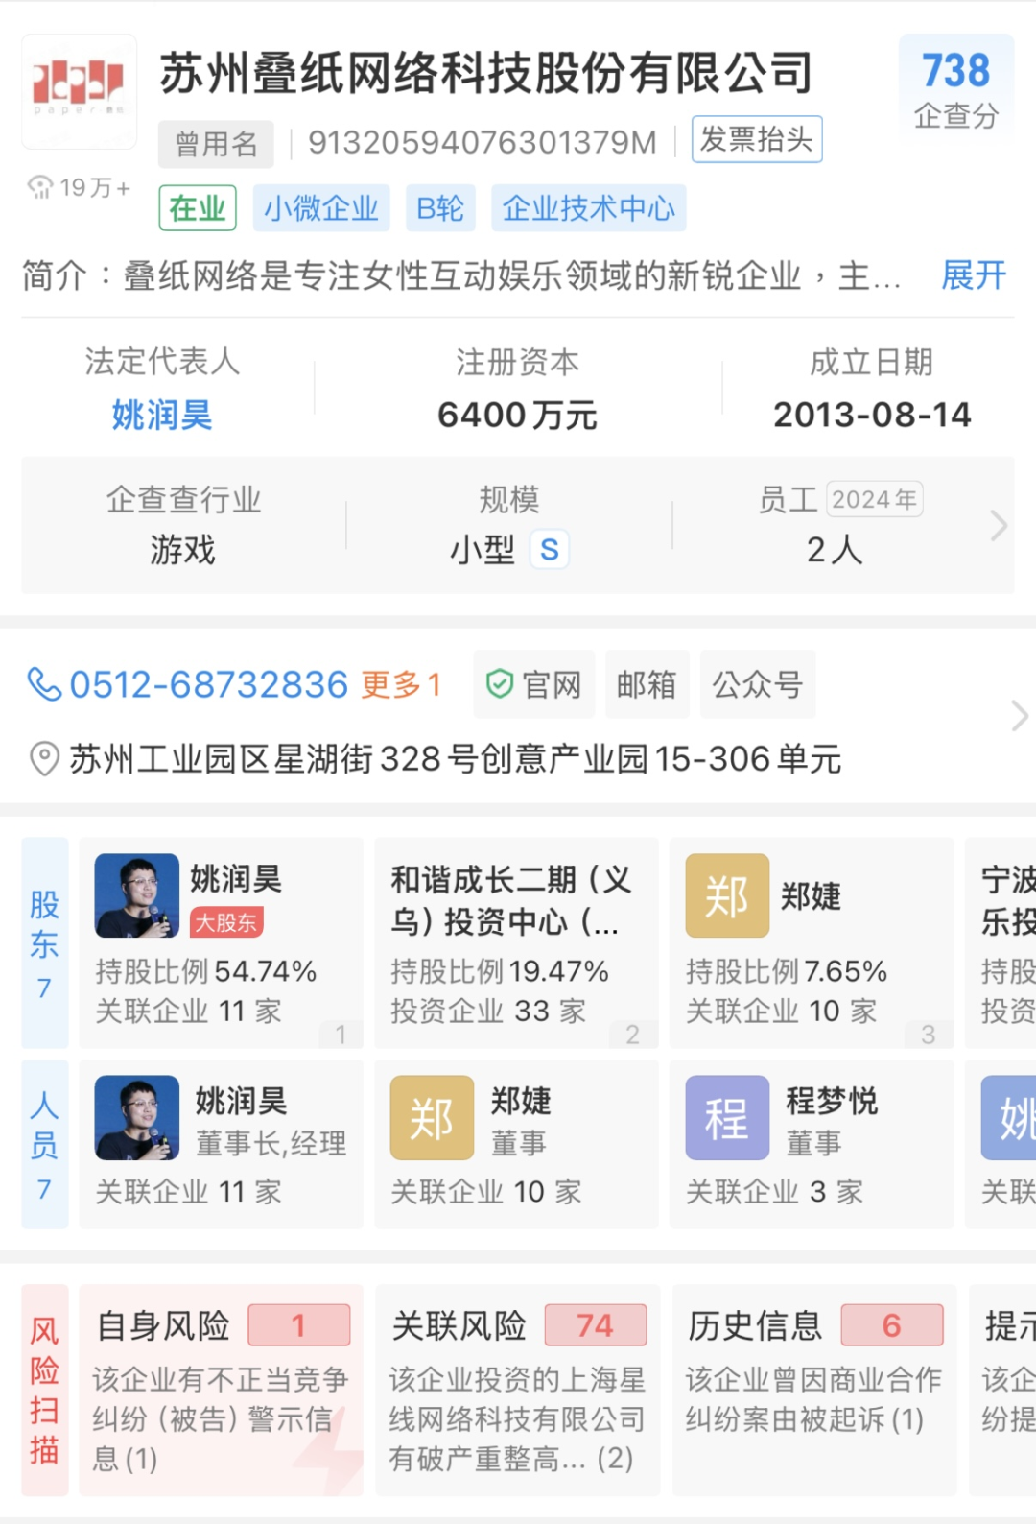The width and height of the screenshot is (1036, 1524).
Task: Tap the 企业技术中心 tag
Action: (x=588, y=208)
